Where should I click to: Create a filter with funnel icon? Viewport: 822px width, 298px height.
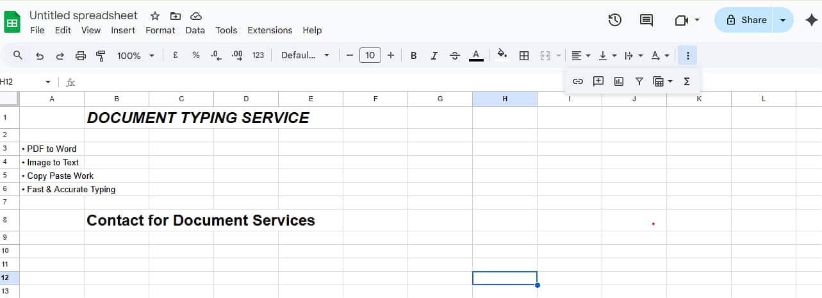point(639,81)
